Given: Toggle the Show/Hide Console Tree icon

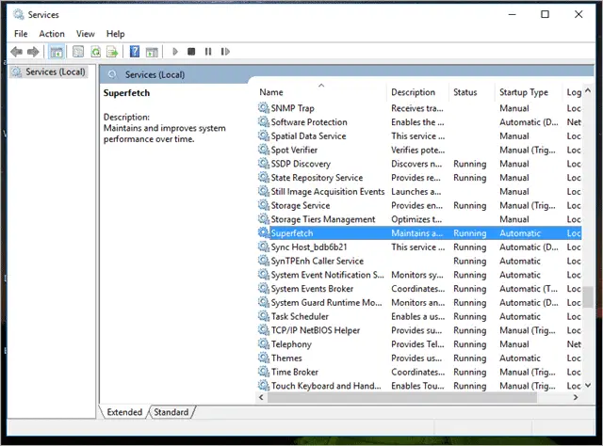Looking at the screenshot, I should click(x=57, y=52).
